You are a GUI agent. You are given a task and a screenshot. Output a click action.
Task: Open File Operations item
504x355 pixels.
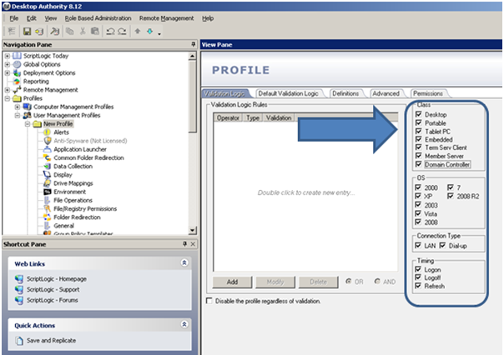(73, 200)
